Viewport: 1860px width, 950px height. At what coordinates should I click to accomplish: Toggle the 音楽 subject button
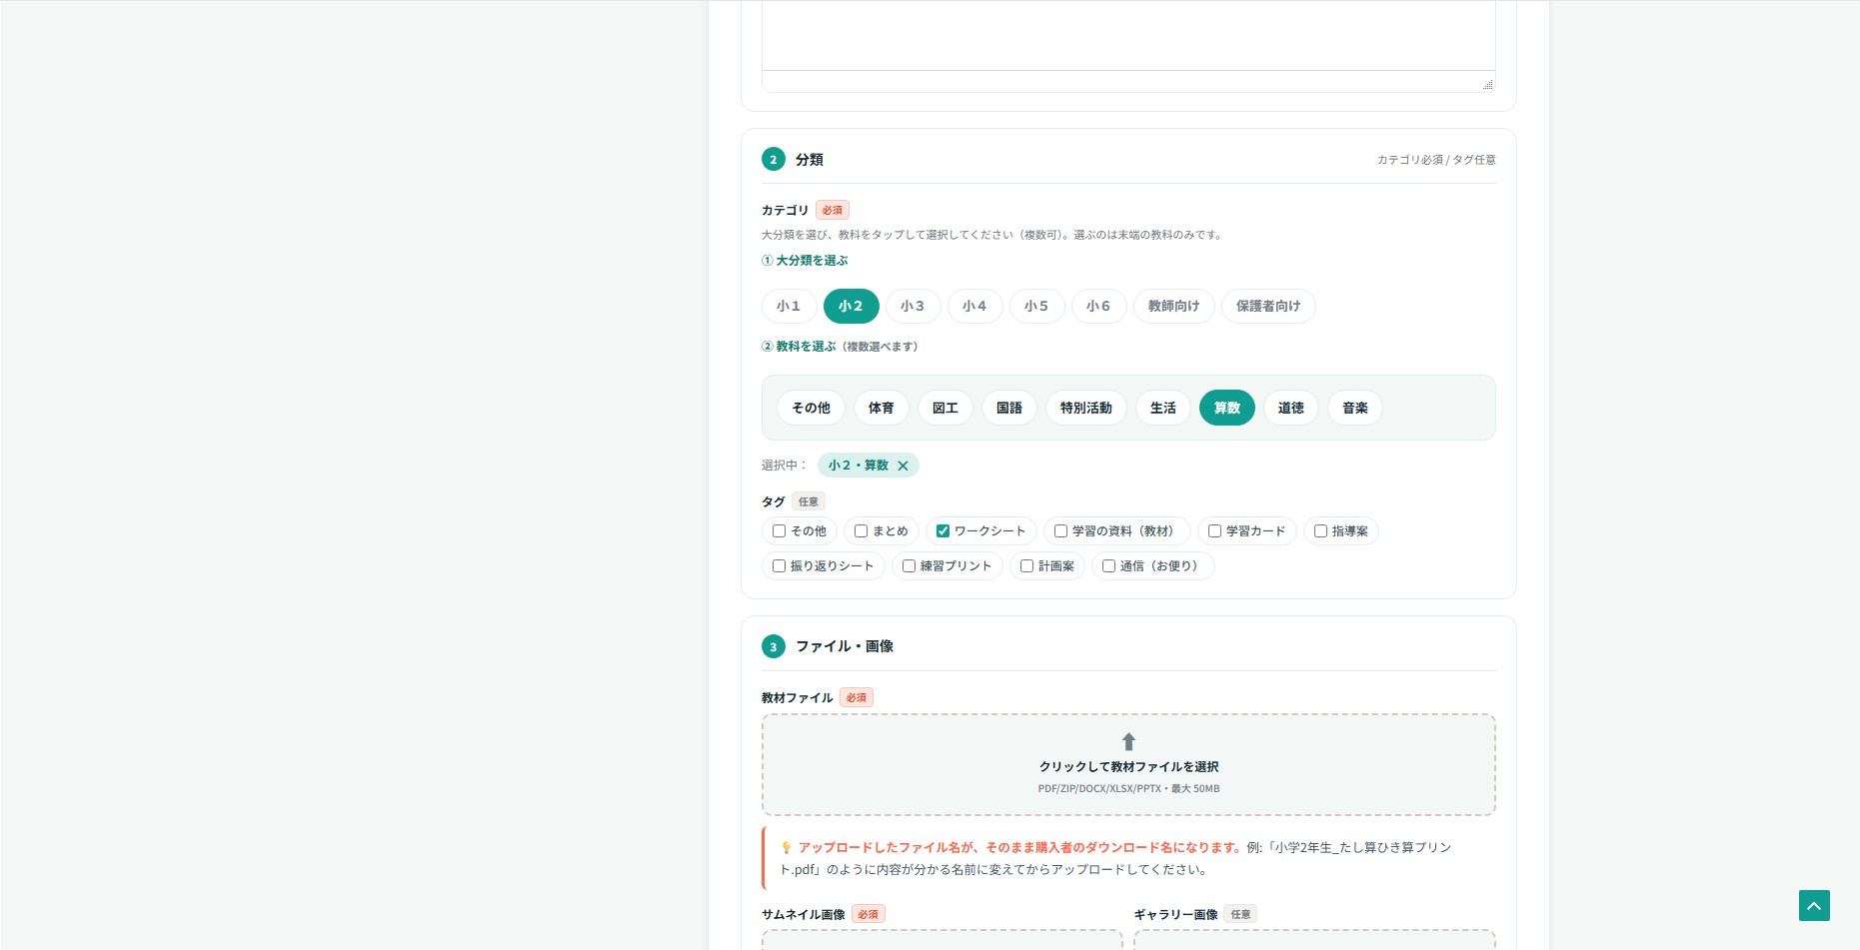(1354, 408)
